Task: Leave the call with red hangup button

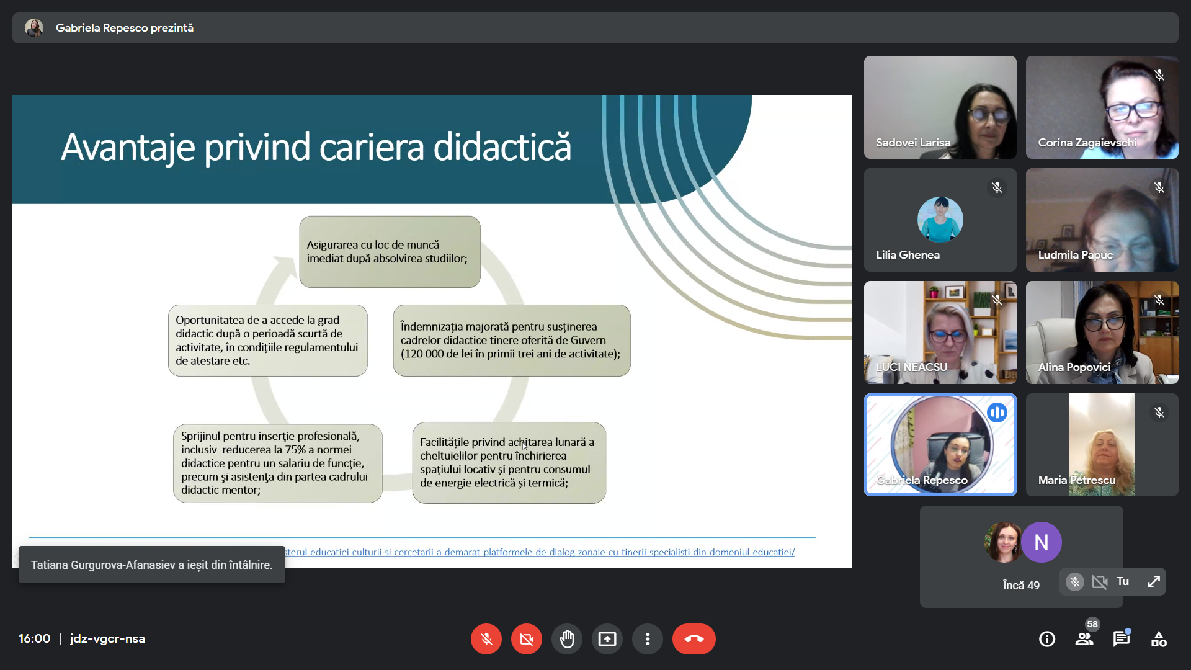Action: [694, 639]
